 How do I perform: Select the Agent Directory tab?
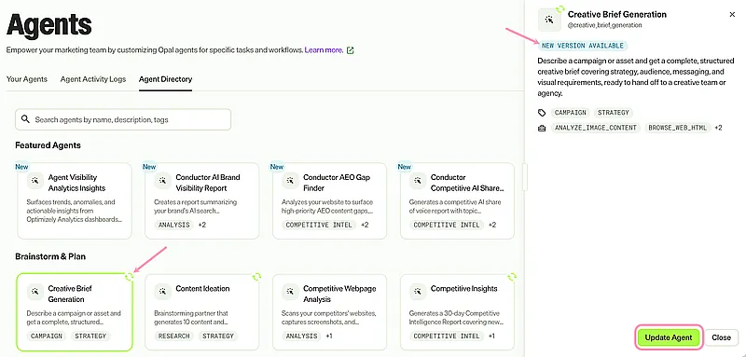pos(166,79)
